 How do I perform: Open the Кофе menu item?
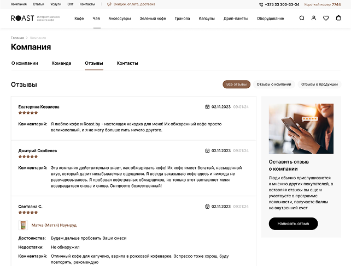(x=79, y=19)
